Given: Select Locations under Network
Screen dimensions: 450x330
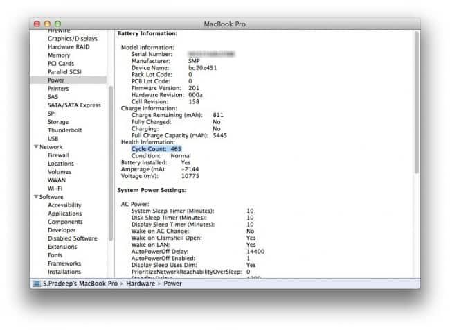Looking at the screenshot, I should tap(60, 164).
